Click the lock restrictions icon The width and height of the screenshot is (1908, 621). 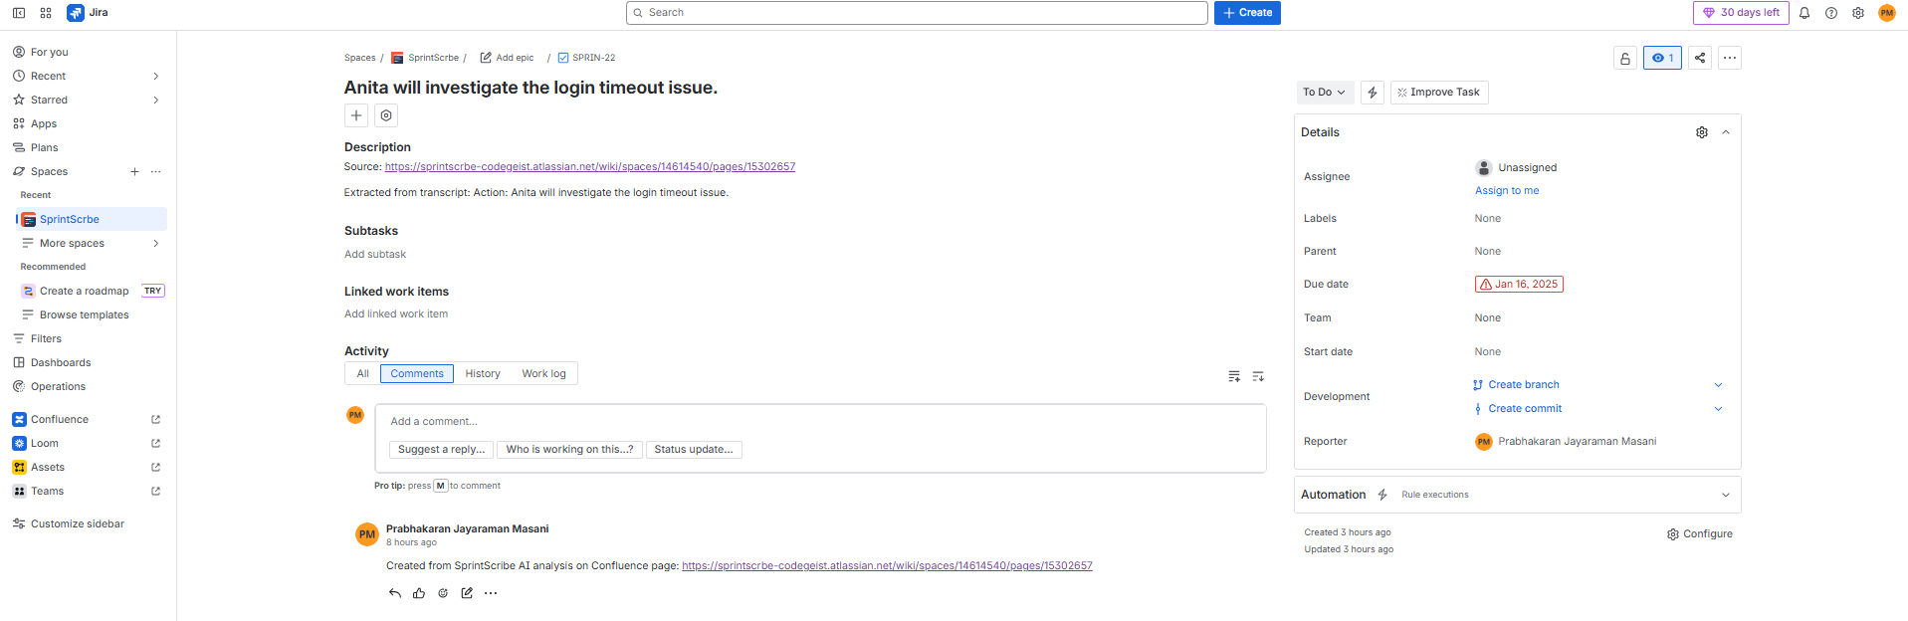[1625, 58]
